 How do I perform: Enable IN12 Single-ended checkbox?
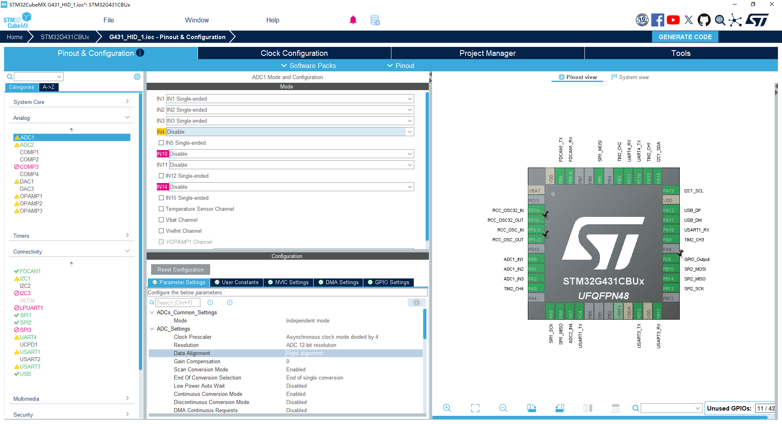161,176
